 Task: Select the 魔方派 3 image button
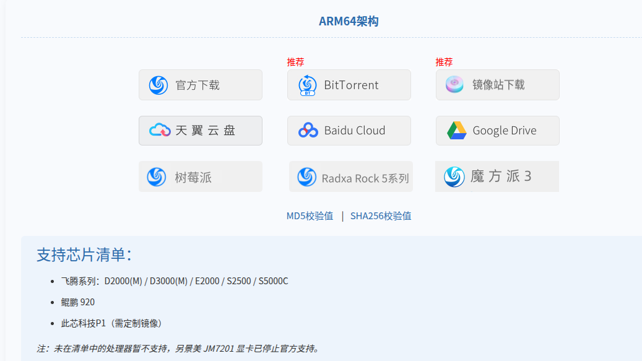[497, 176]
